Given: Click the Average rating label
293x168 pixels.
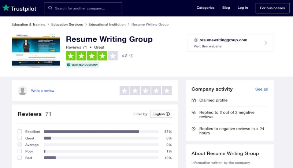Looking at the screenshot, I should 32,145.
